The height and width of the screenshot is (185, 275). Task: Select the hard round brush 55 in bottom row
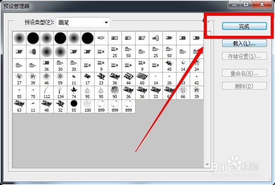(x=74, y=107)
